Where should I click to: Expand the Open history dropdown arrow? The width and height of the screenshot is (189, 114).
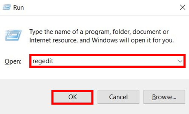[x=181, y=61]
